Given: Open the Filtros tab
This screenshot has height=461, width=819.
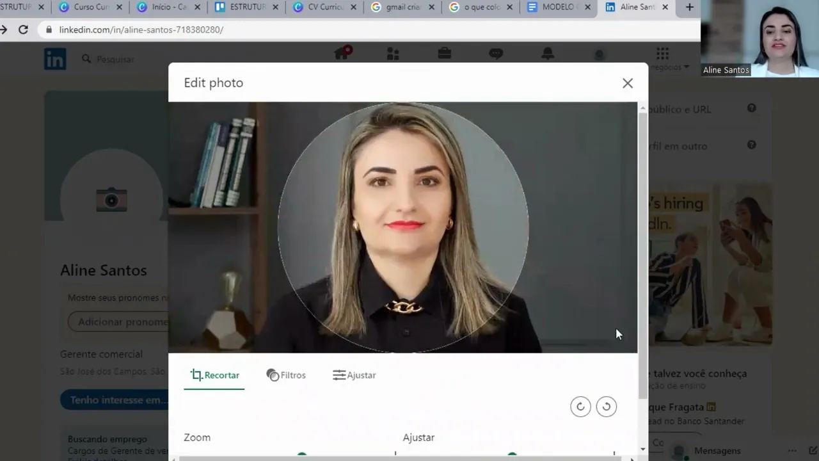Looking at the screenshot, I should tap(286, 375).
